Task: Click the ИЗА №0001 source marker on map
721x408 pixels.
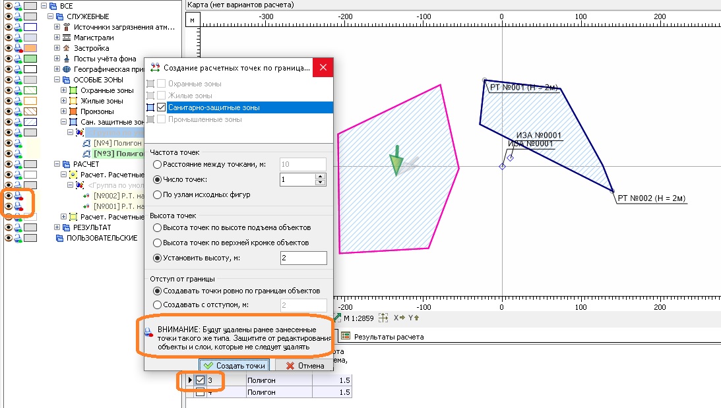Action: click(x=510, y=158)
